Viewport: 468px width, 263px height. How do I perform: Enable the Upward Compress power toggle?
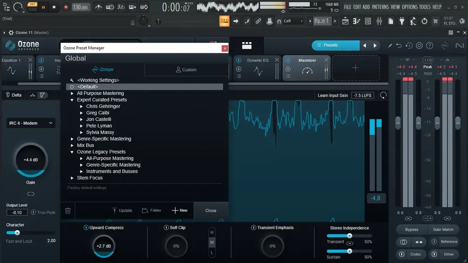(x=86, y=227)
